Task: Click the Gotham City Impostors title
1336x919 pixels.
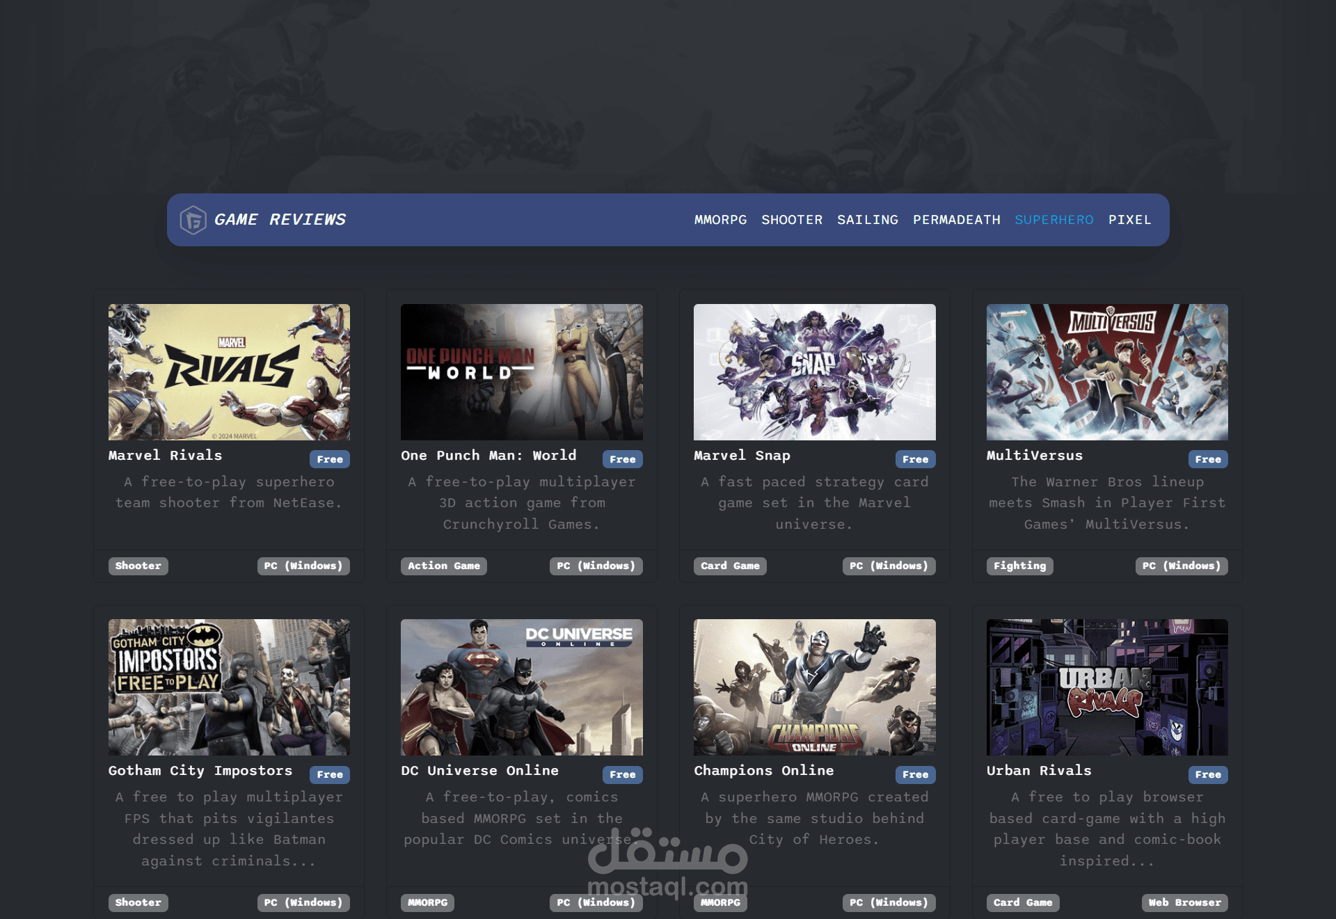Action: (200, 771)
